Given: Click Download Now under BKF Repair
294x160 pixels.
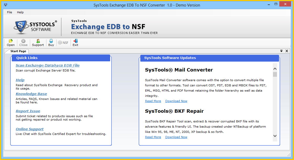Looking at the screenshot, I should (176, 137).
